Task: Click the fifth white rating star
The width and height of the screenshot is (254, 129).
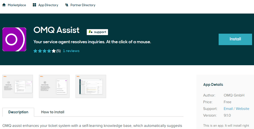Action: tap(53, 51)
